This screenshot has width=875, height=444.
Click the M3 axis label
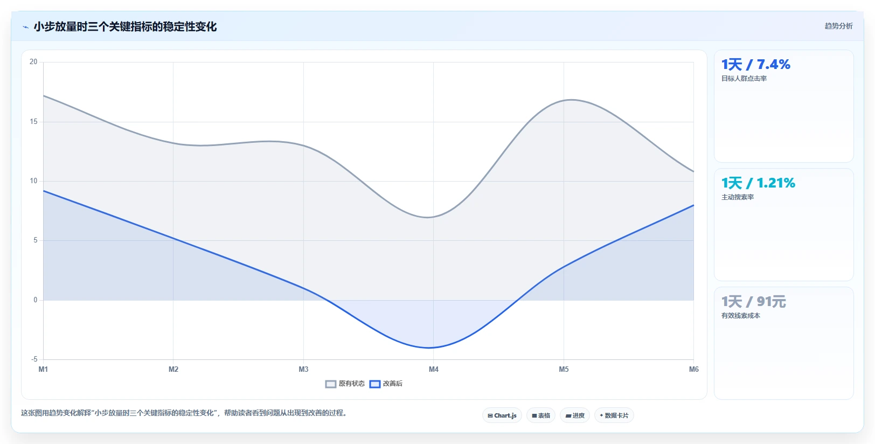(x=303, y=369)
